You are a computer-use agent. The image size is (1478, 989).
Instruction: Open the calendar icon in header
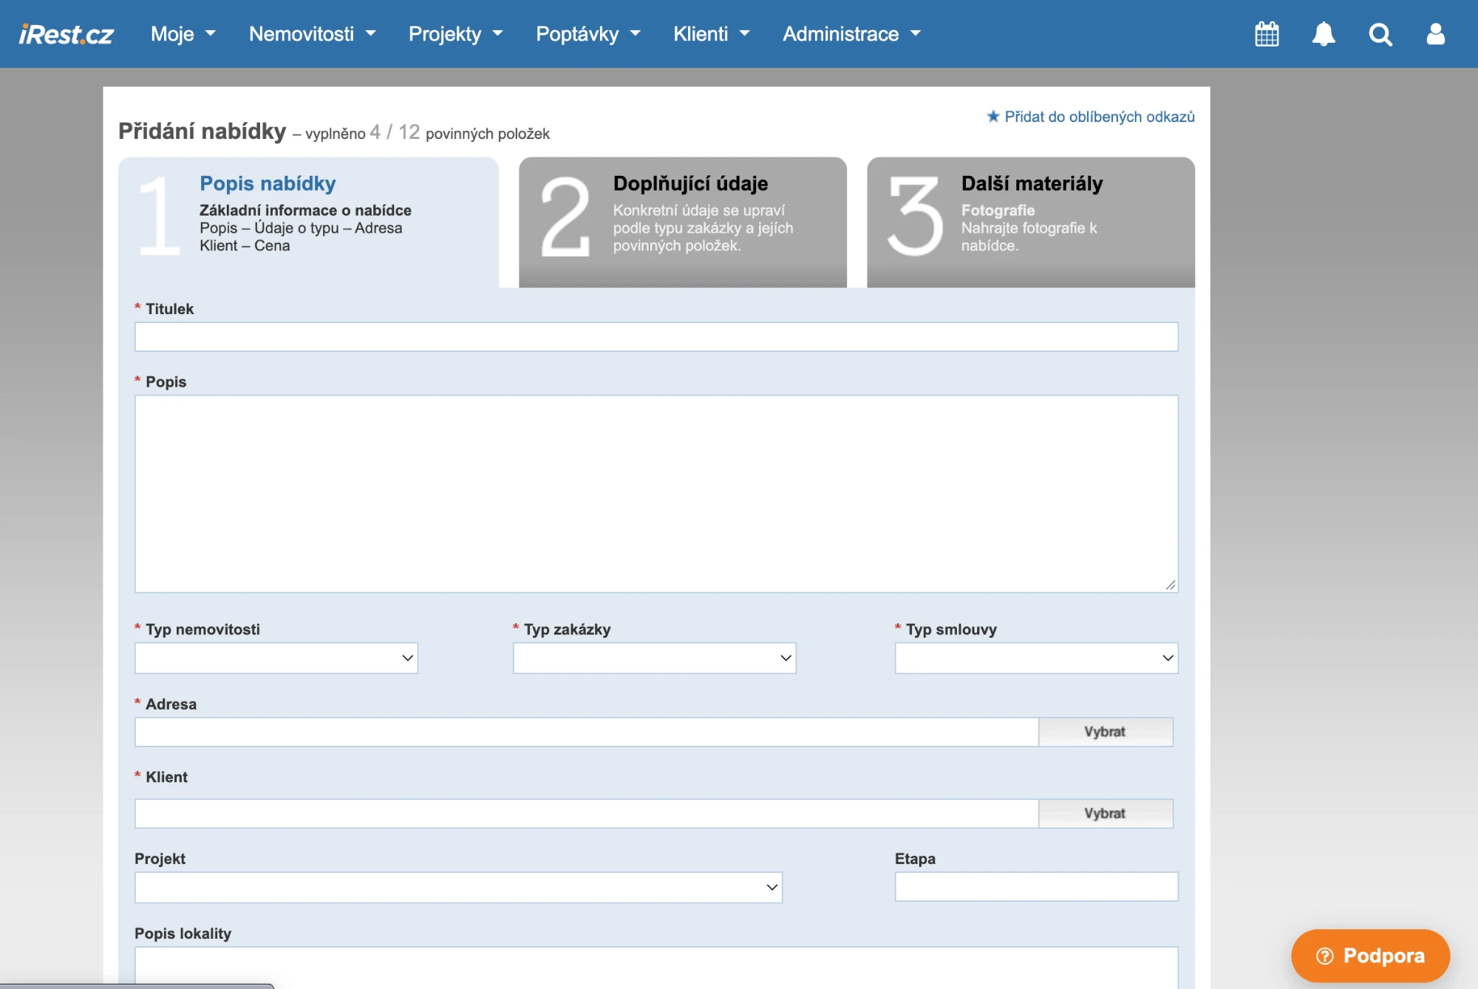click(1267, 34)
